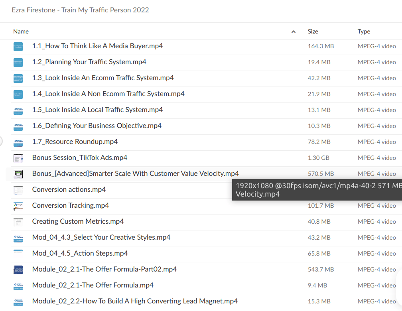The height and width of the screenshot is (311, 402).
Task: Open Mod_04_4.3_Select Your Creative Styles.mp4
Action: (x=101, y=237)
